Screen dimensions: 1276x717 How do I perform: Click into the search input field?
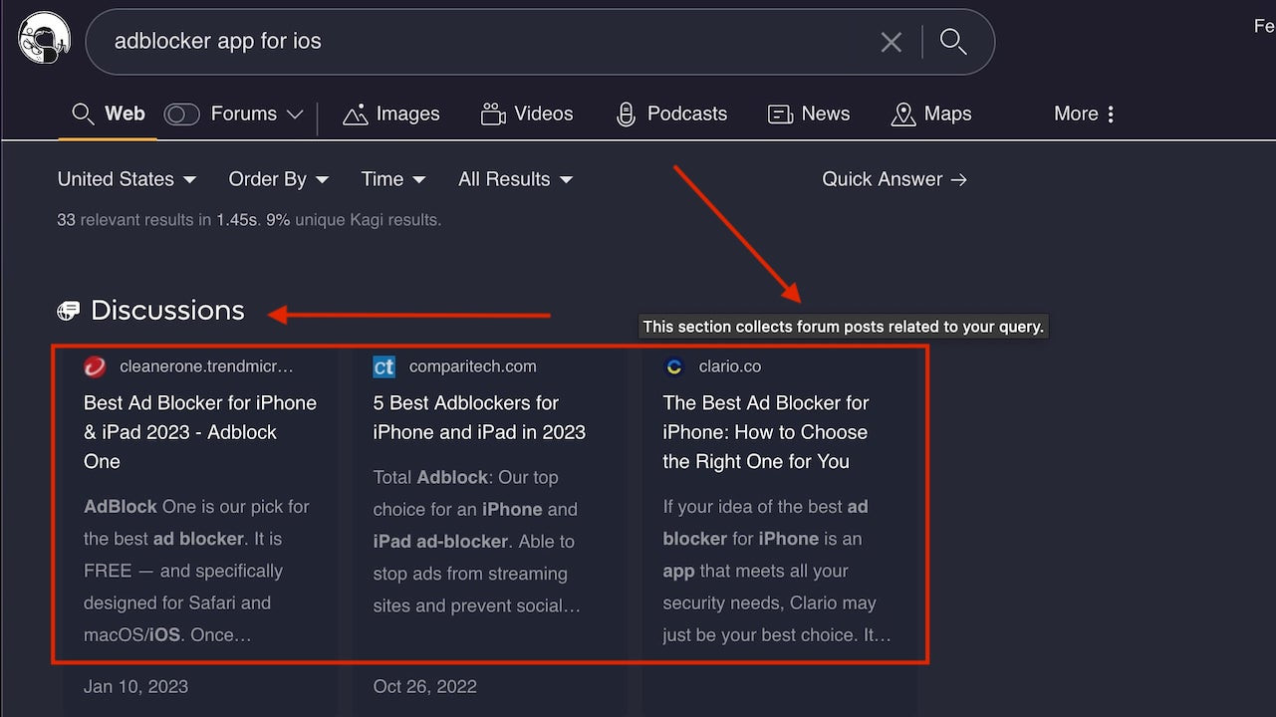(x=478, y=42)
